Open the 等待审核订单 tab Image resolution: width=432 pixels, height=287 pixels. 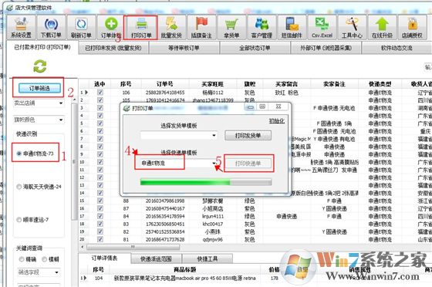click(184, 48)
